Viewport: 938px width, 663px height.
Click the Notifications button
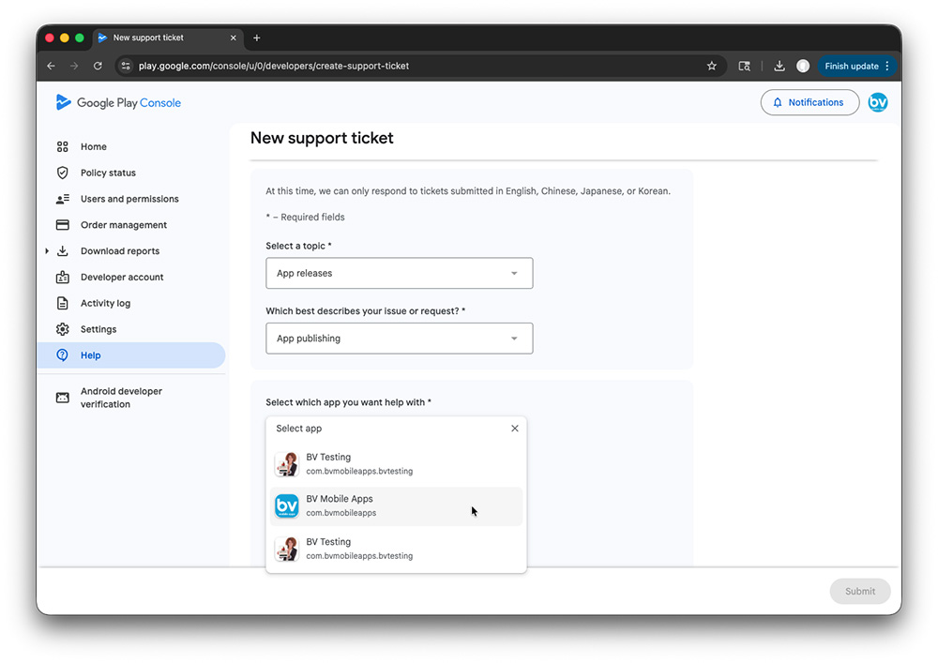[810, 102]
